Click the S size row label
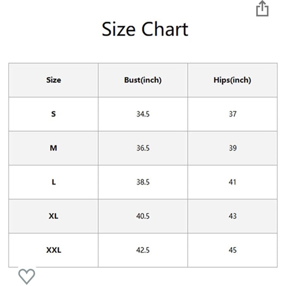This screenshot has width=286, height=286. (x=53, y=114)
